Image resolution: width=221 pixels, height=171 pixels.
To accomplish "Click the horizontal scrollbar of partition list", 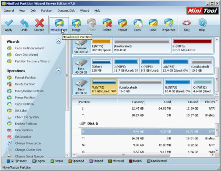I will (123, 155).
